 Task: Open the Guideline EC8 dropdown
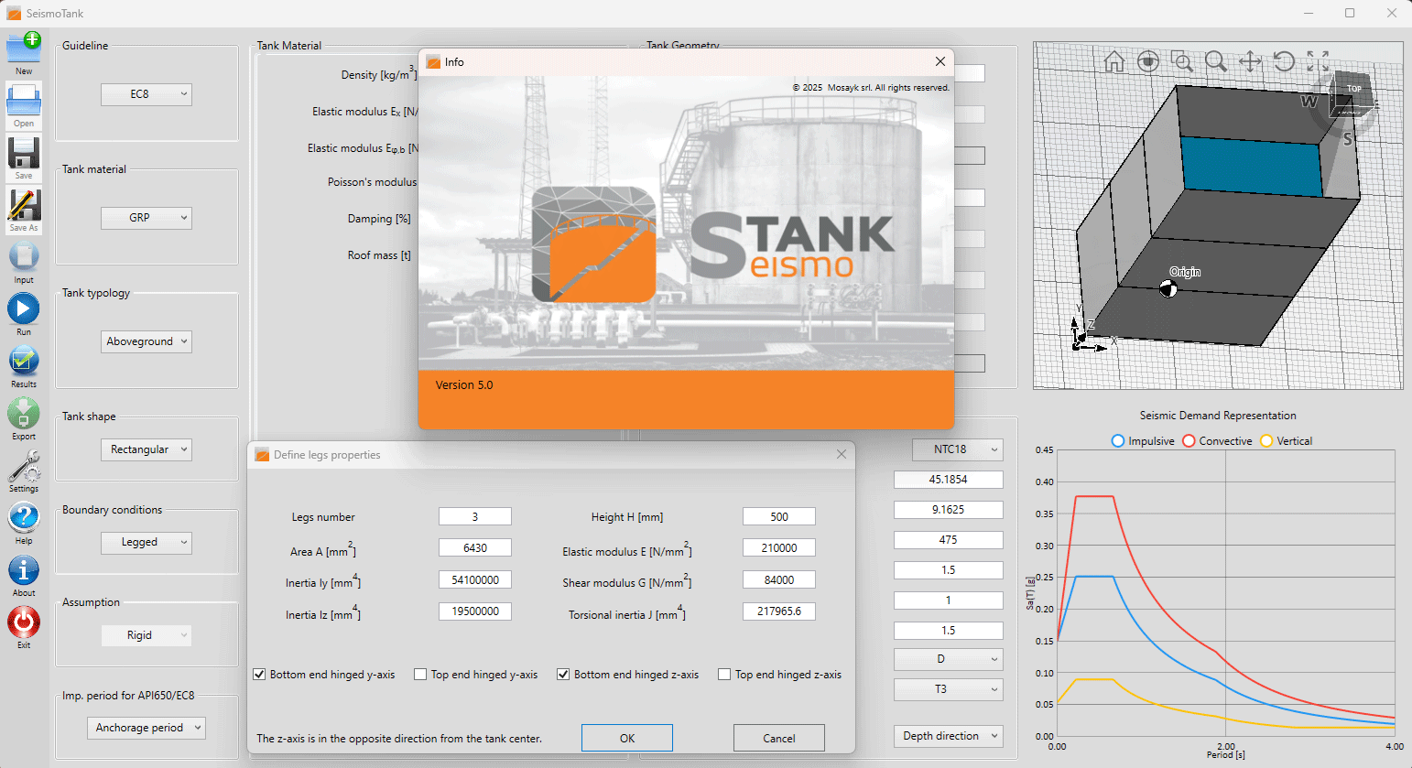tap(147, 94)
